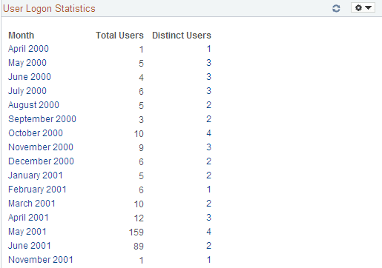Open the March 2001 month link
Screen dimensions: 382x268
32,204
